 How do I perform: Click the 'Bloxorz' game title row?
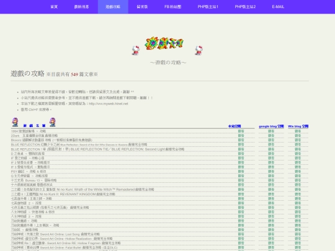(x=51, y=140)
